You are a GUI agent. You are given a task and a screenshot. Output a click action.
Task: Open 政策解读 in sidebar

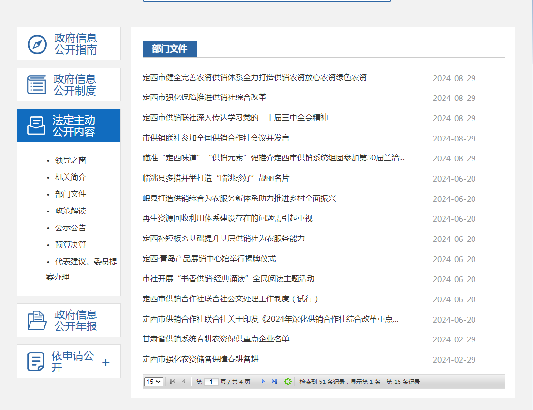coord(70,211)
